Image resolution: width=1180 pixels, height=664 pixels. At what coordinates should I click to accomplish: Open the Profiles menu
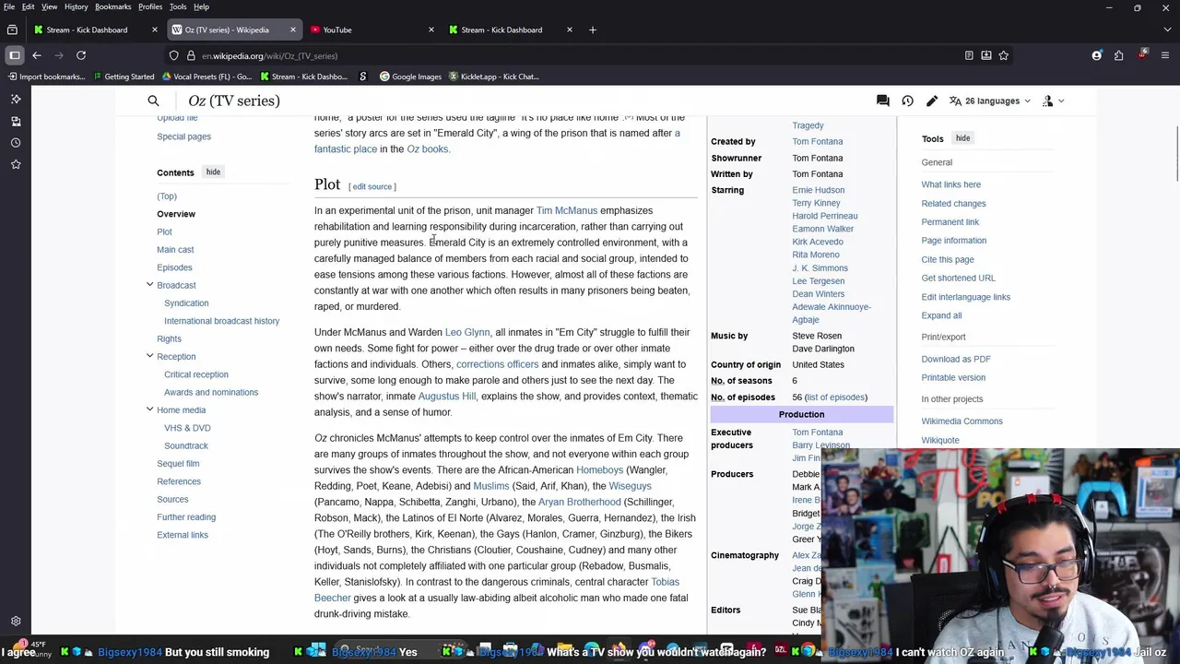click(x=150, y=6)
